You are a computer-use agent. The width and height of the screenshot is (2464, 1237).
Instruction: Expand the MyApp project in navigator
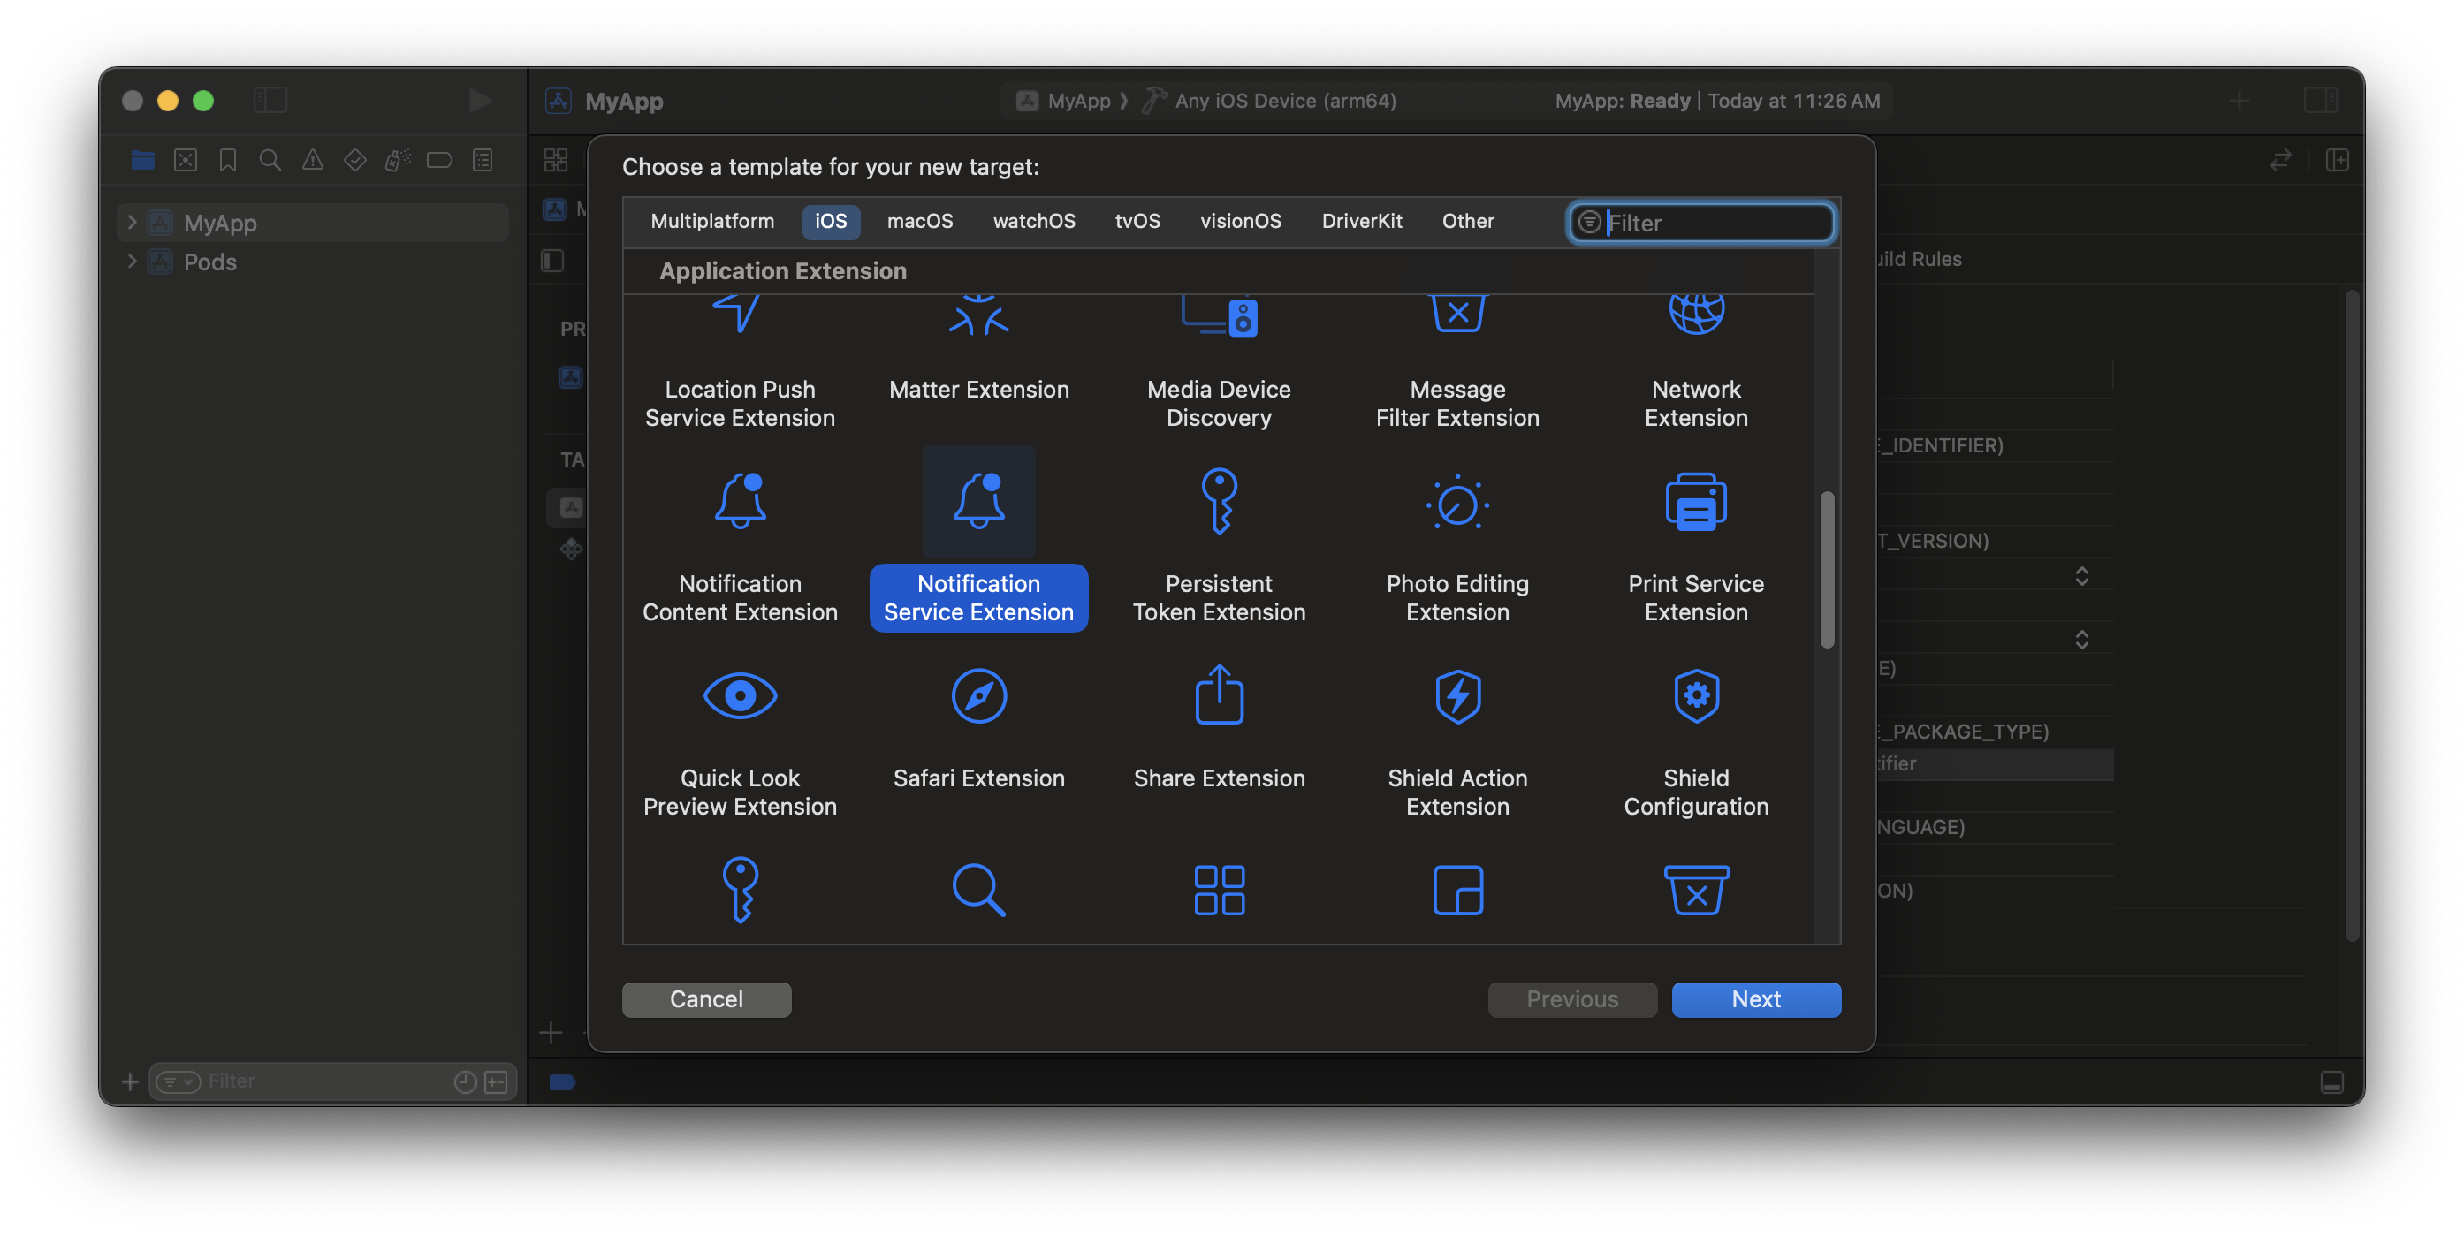click(x=132, y=222)
